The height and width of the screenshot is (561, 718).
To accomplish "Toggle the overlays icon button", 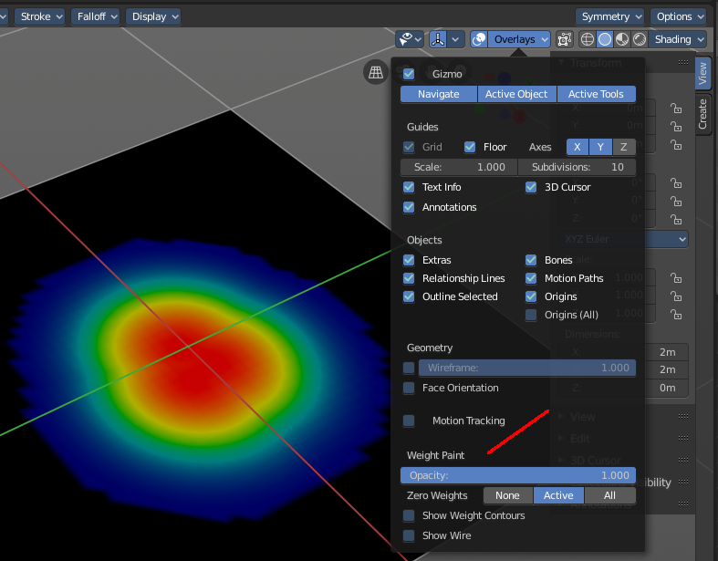I will 479,39.
